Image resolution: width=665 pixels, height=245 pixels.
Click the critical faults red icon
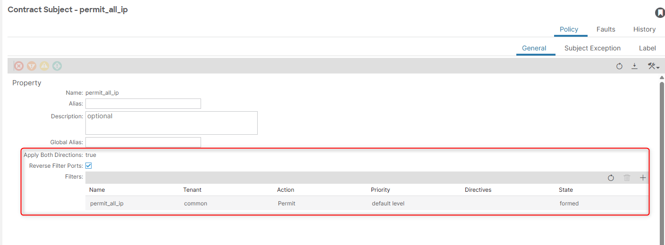point(19,66)
